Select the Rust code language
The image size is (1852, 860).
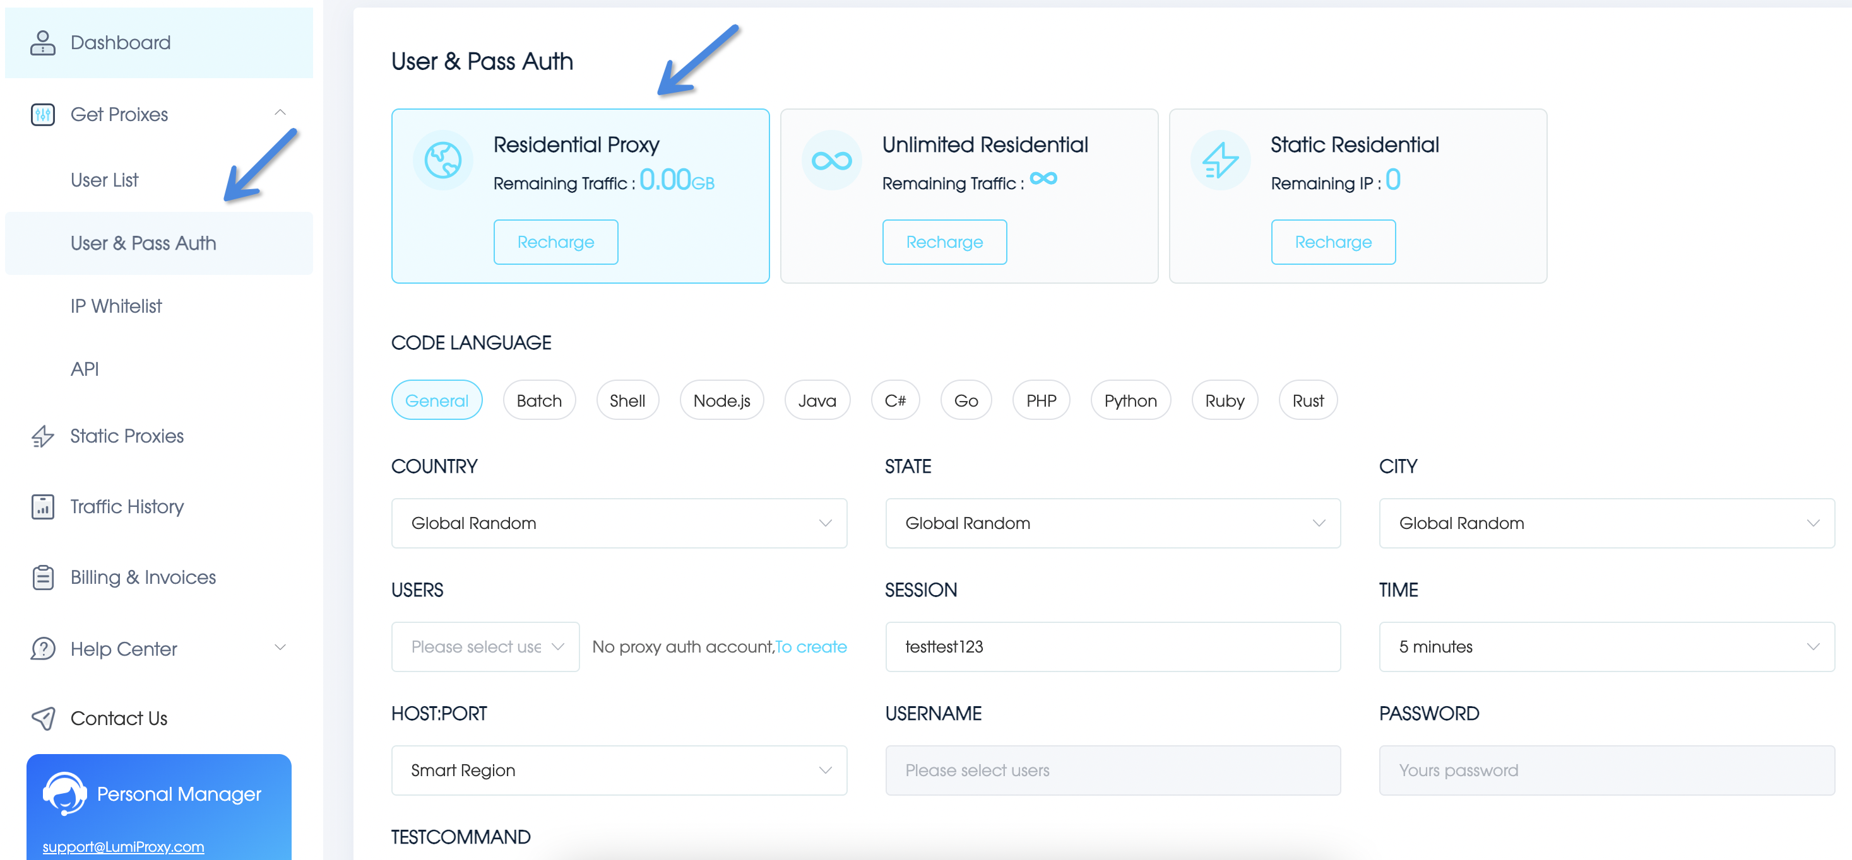click(1308, 400)
